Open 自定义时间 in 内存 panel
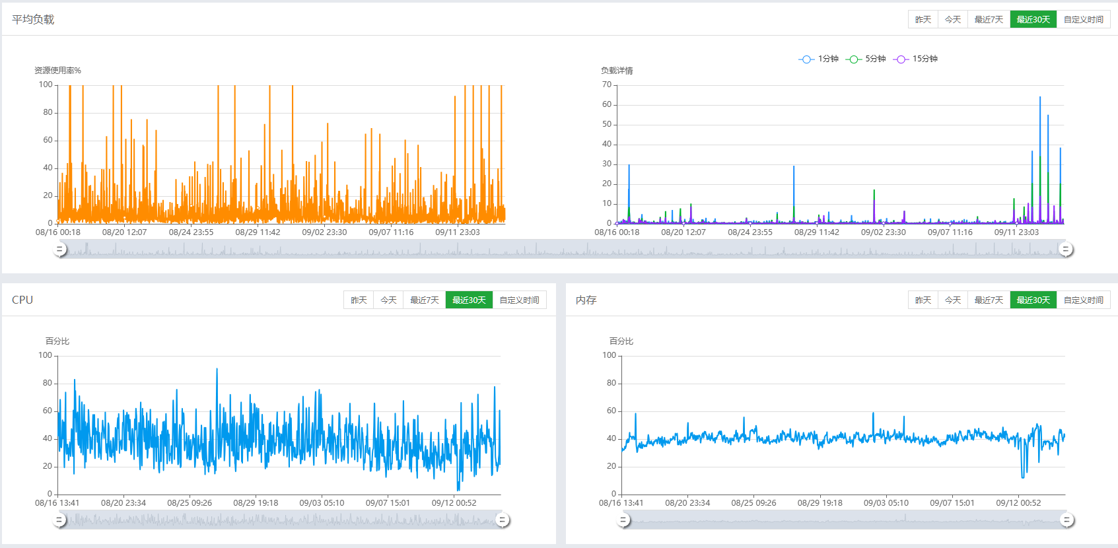1118x548 pixels. click(x=1083, y=300)
